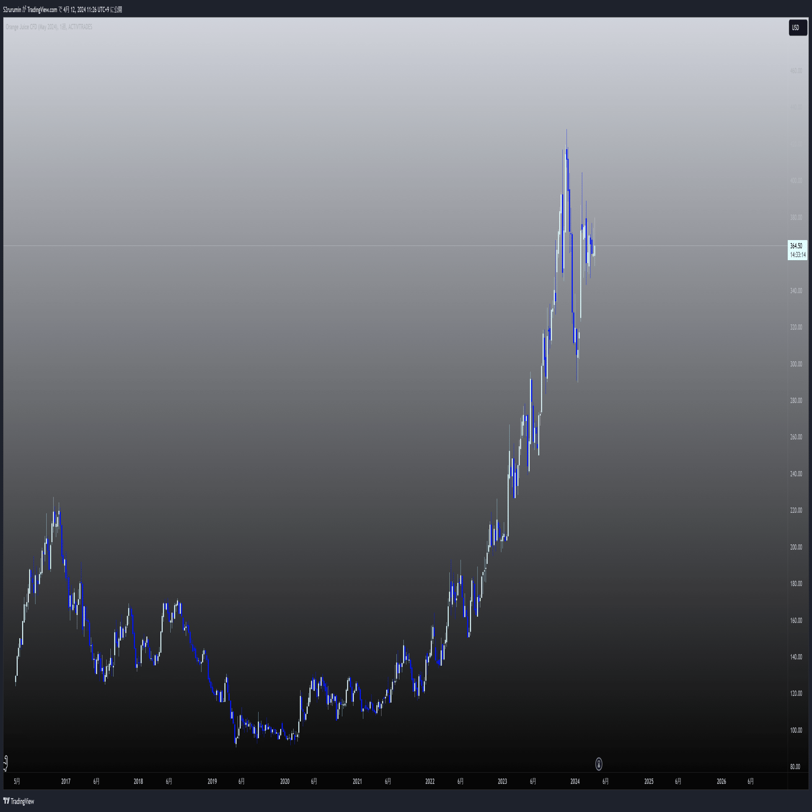Screen dimensions: 812x812
Task: Click the contract expiry marker icon near 2024
Action: point(598,764)
